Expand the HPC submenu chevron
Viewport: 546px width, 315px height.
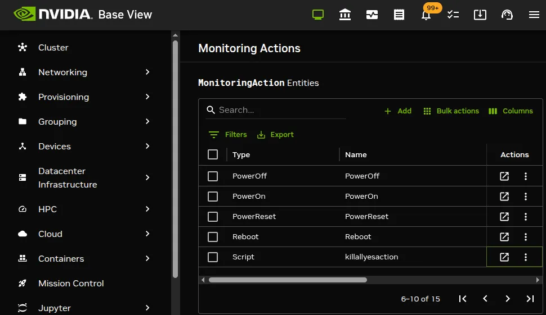click(x=147, y=209)
